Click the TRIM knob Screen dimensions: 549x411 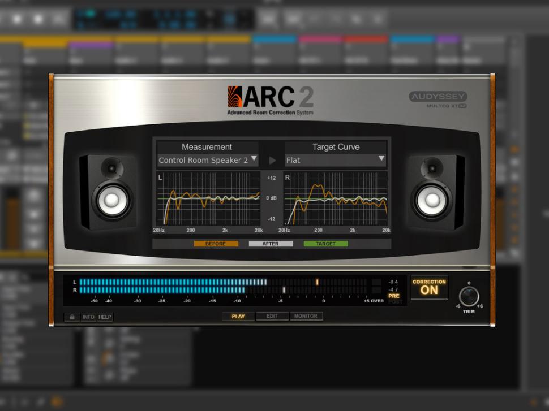coord(469,296)
